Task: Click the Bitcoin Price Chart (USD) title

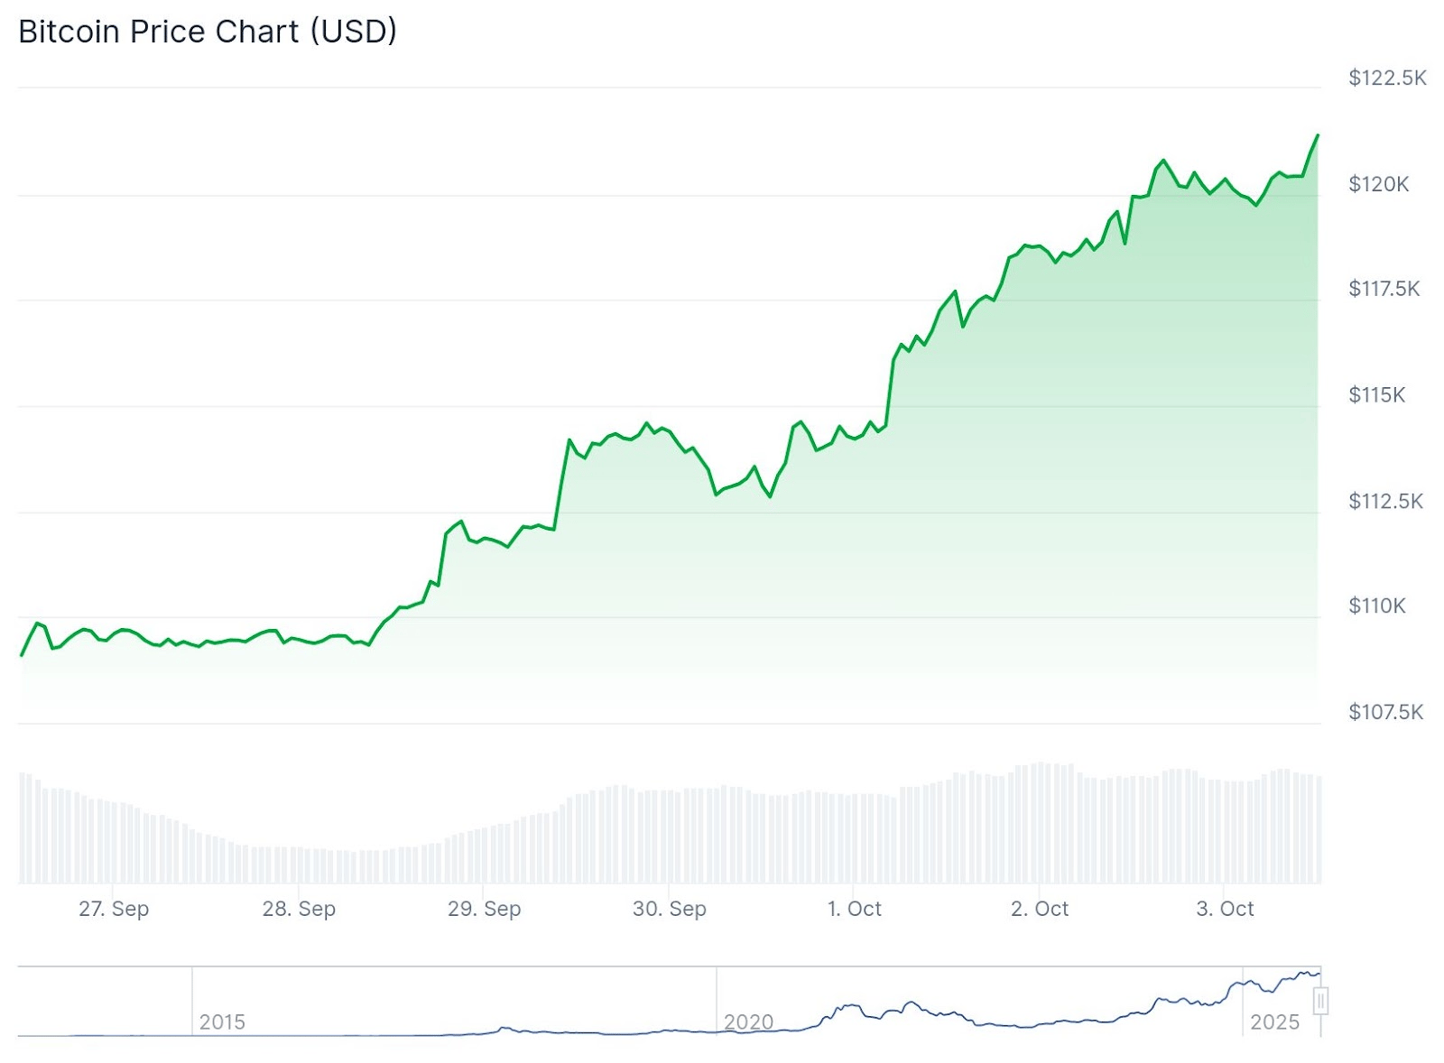Action: coord(208,32)
